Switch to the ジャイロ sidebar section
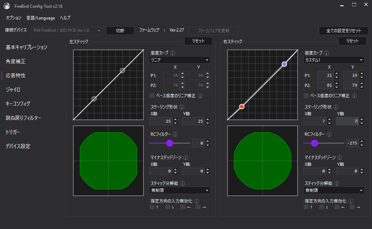The height and width of the screenshot is (229, 372). (13, 89)
